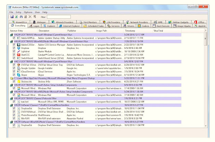Click inside the Filter text box
The height and width of the screenshot is (142, 215).
click(59, 17)
